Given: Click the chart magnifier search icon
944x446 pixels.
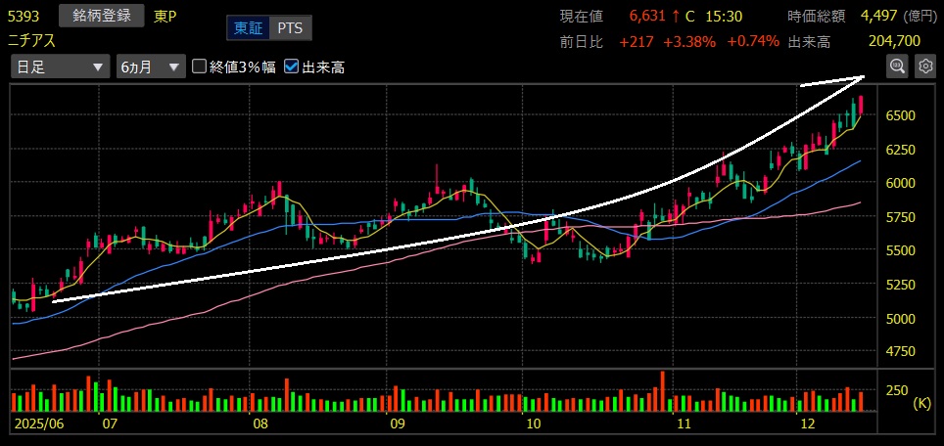Looking at the screenshot, I should click(x=897, y=67).
